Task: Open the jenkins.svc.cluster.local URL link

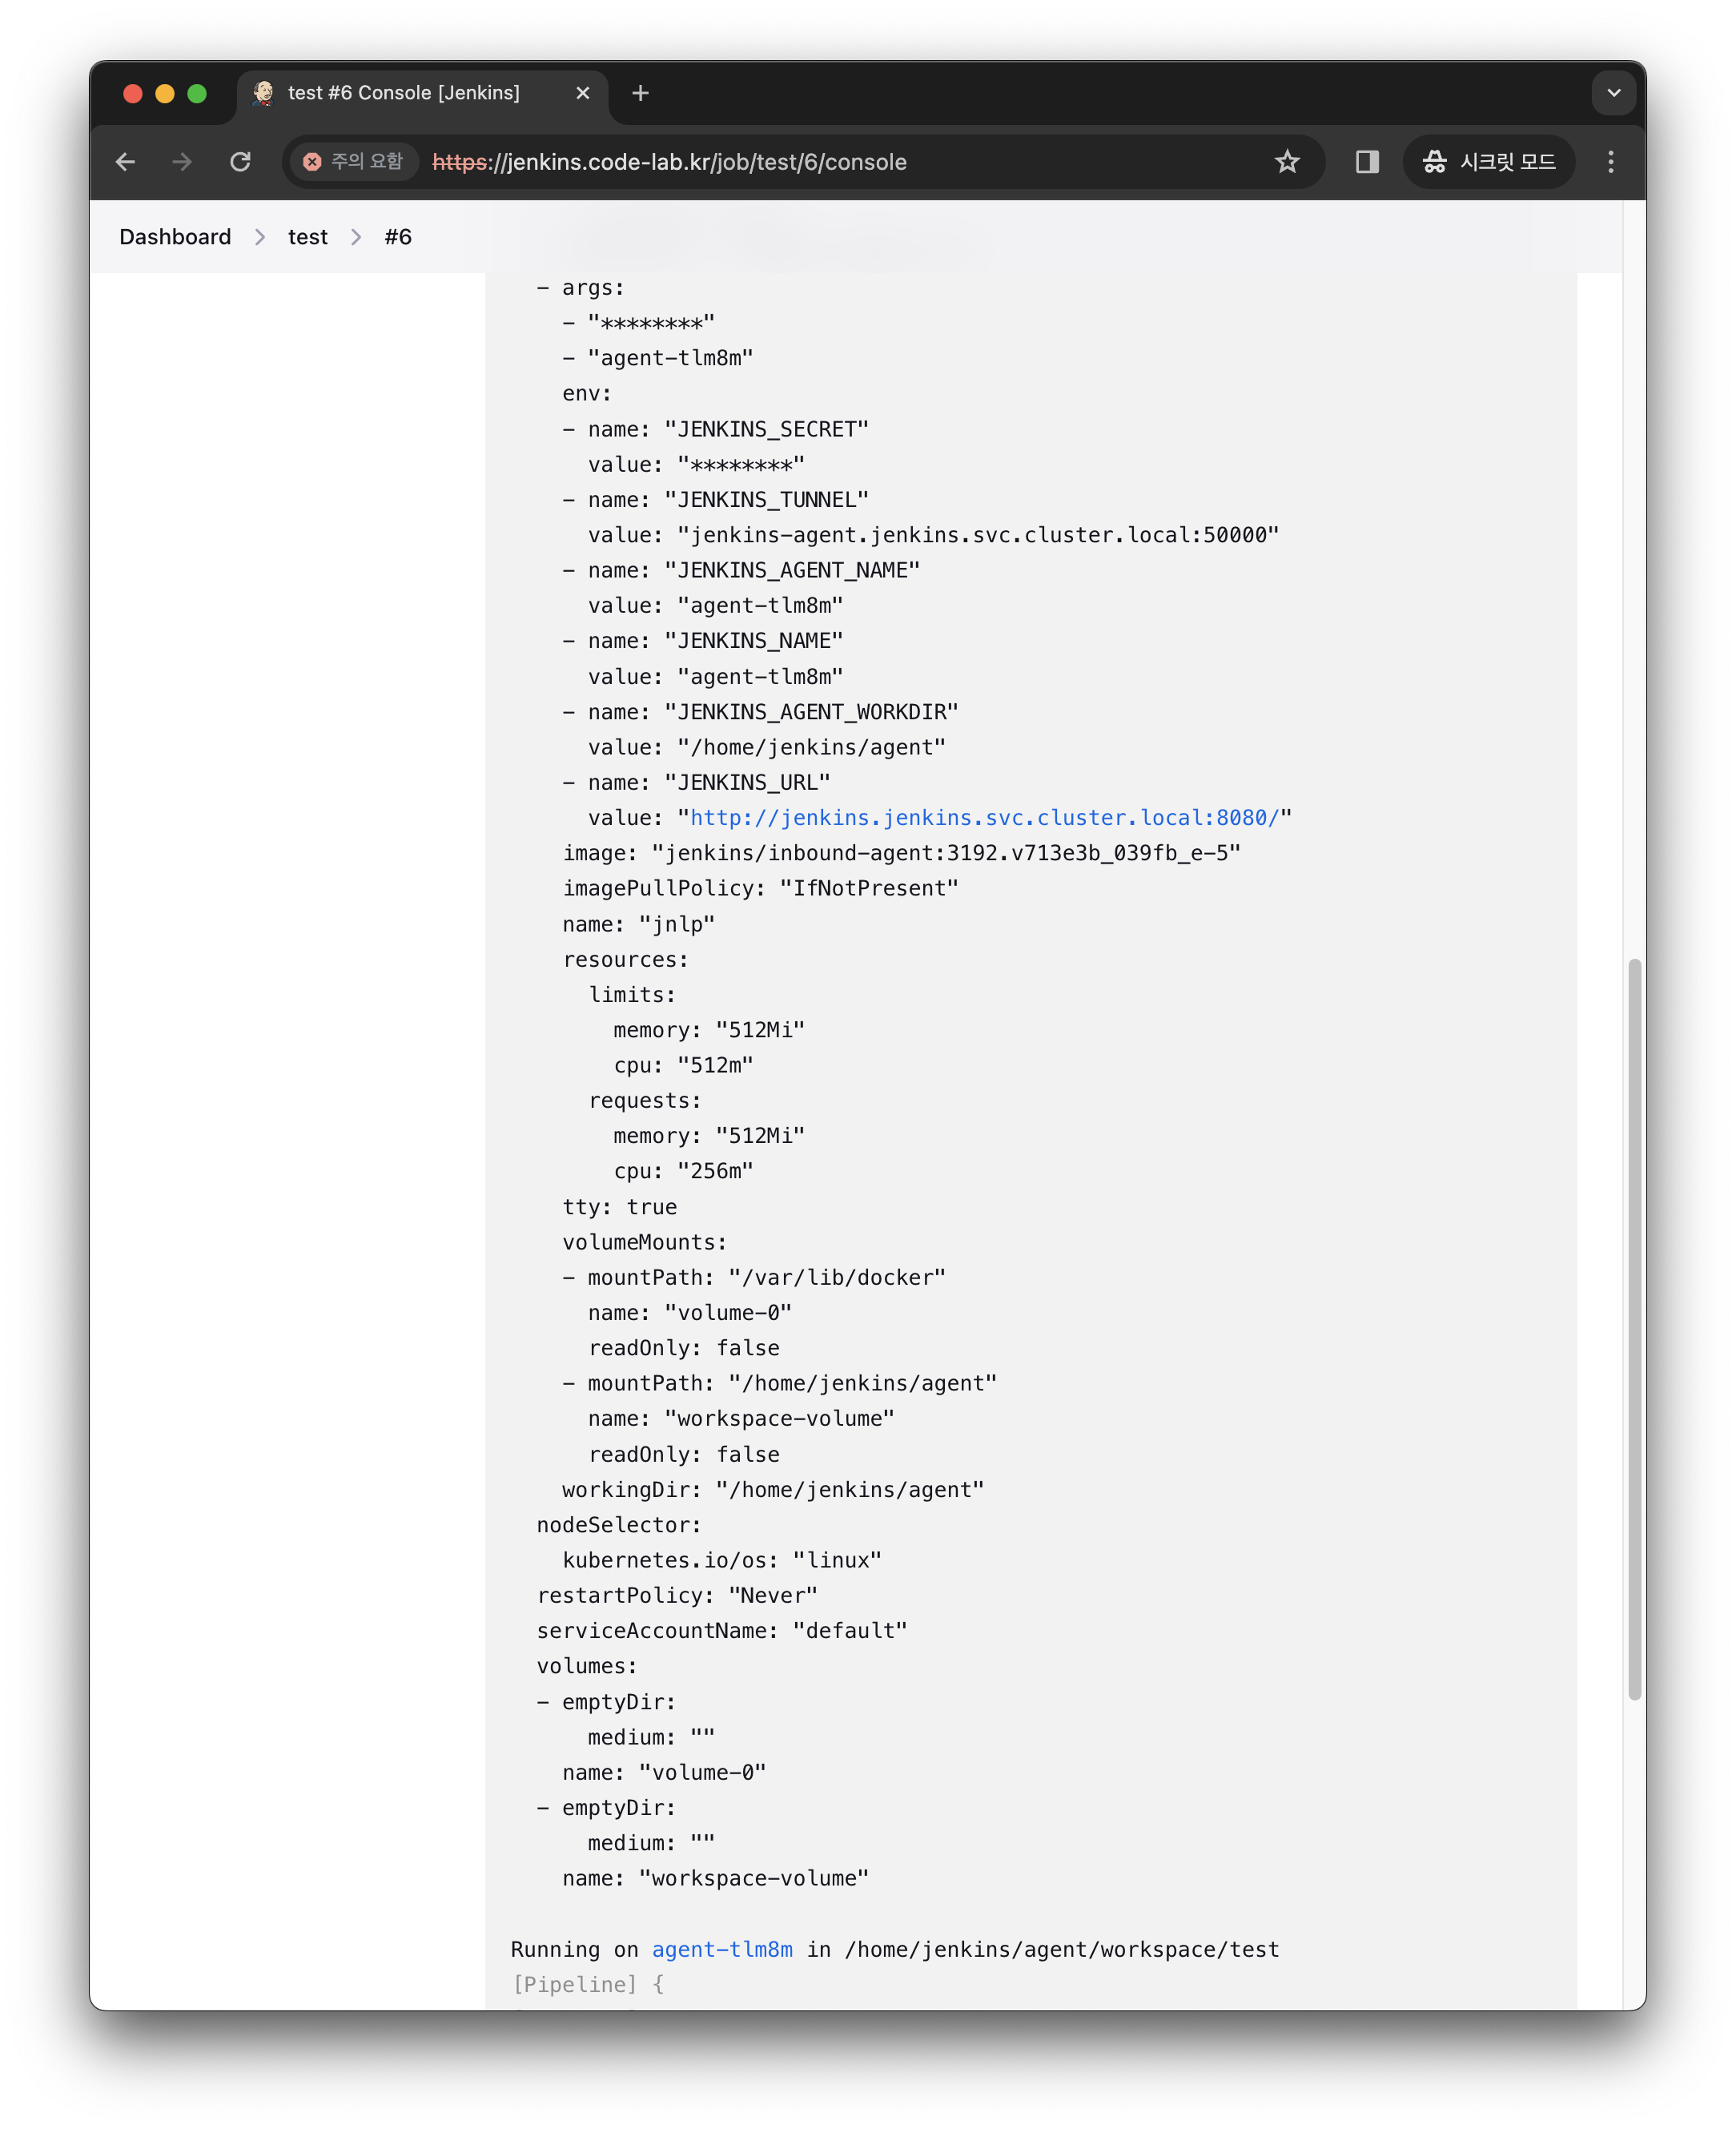Action: tap(984, 817)
